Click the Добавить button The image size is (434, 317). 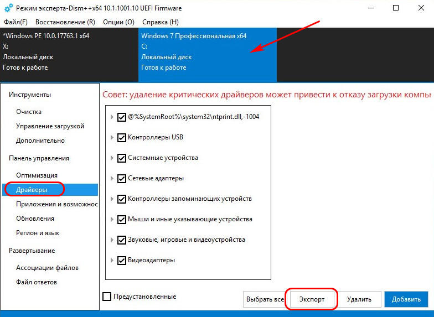pyautogui.click(x=406, y=299)
